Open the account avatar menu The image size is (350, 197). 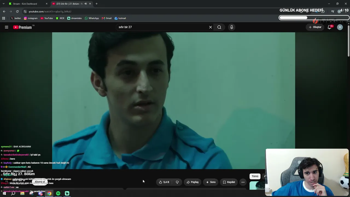[x=340, y=27]
